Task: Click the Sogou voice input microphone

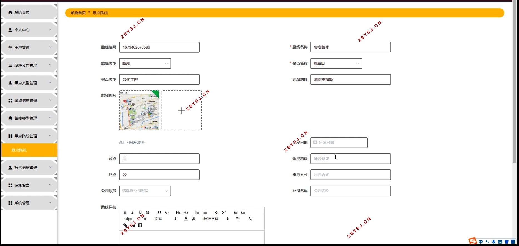Action: tap(493, 242)
